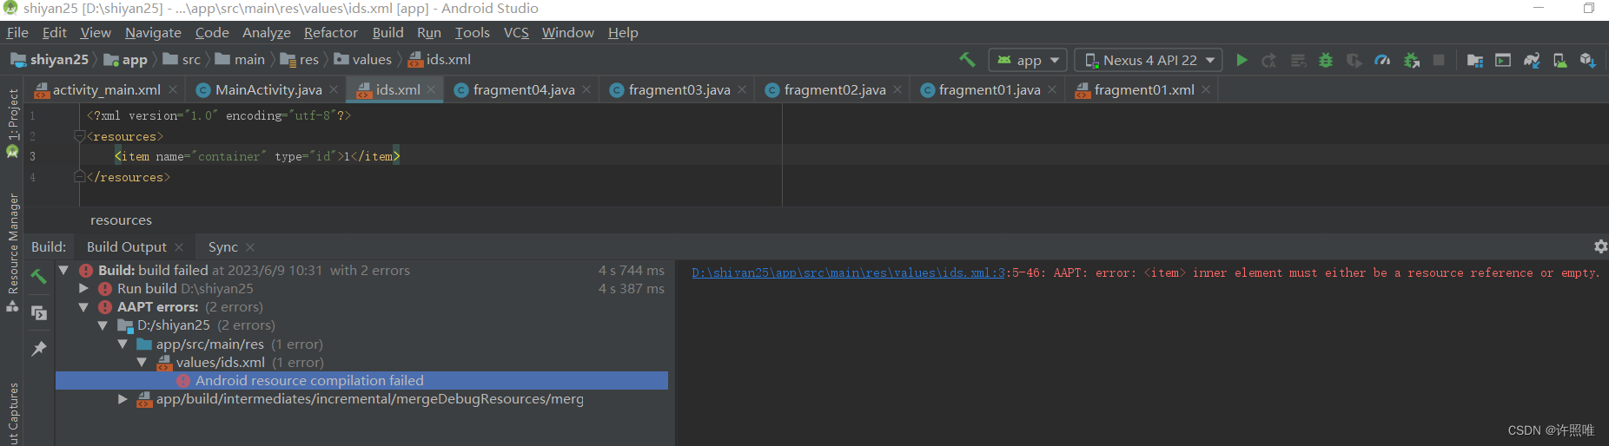
Task: Collapse the values/ids.xml node
Action: [142, 363]
